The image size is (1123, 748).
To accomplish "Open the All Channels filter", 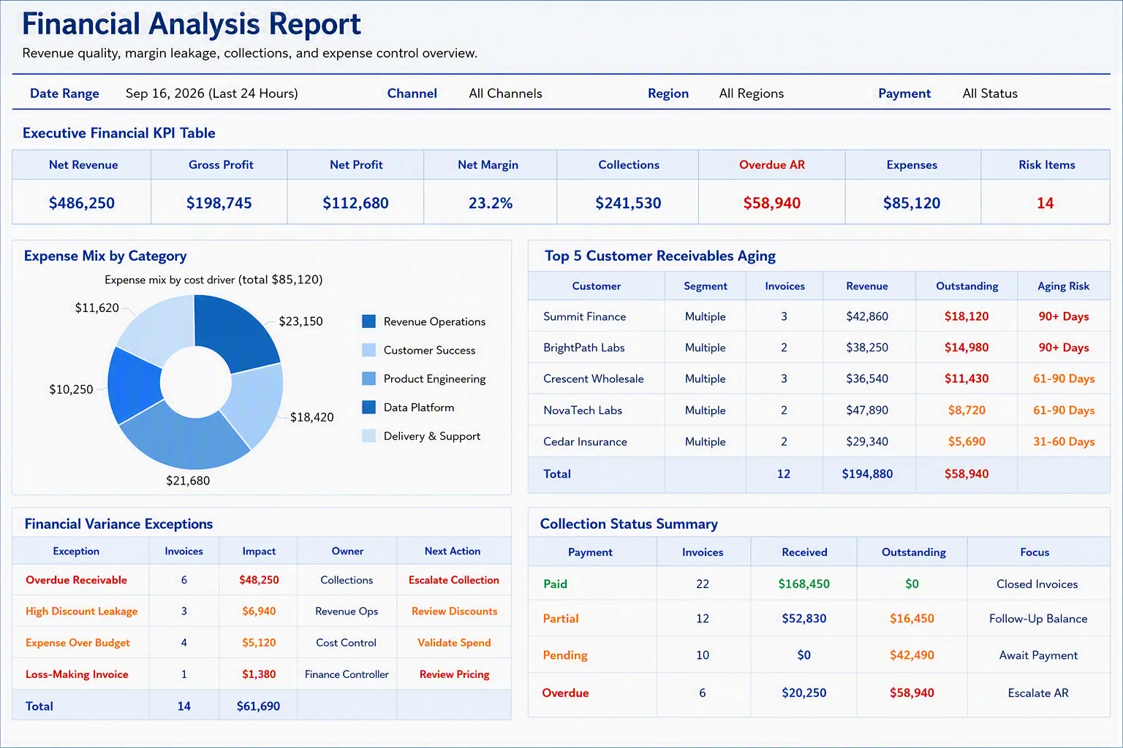I will click(505, 93).
